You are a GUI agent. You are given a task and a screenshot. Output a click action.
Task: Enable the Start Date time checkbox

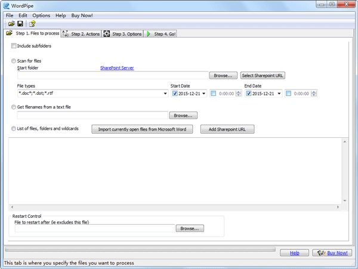(x=213, y=94)
